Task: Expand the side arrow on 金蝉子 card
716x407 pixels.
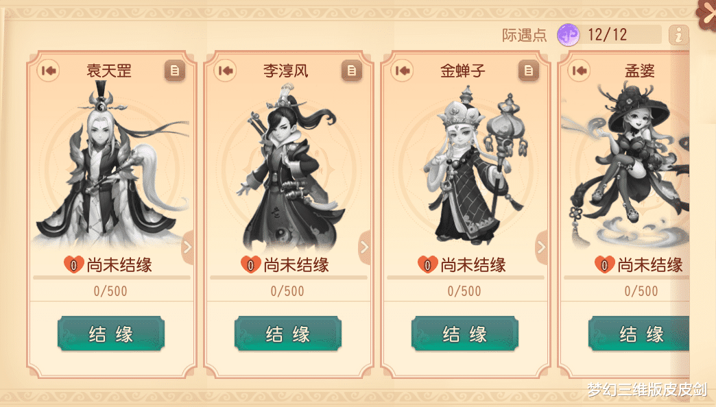Action: tap(541, 247)
